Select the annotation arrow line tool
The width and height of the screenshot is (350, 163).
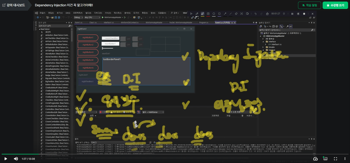click(225, 13)
